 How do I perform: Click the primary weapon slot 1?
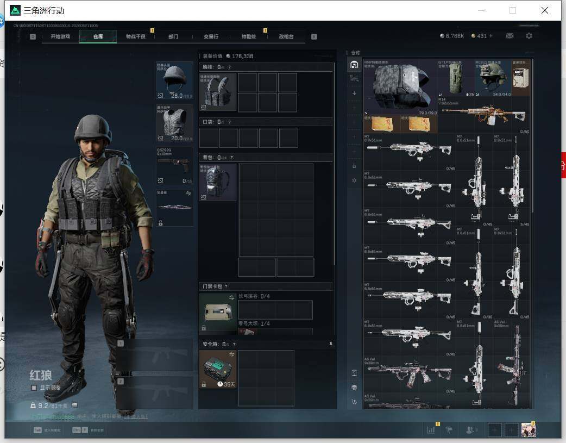pyautogui.click(x=154, y=355)
